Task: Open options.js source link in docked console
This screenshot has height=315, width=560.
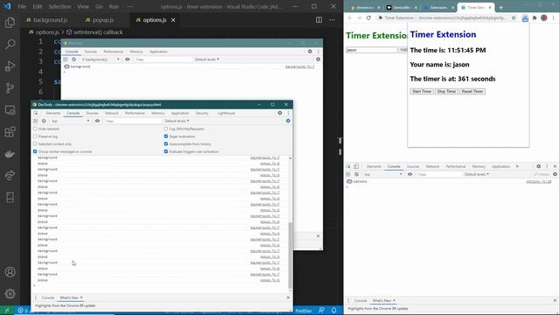Action: pos(539,182)
